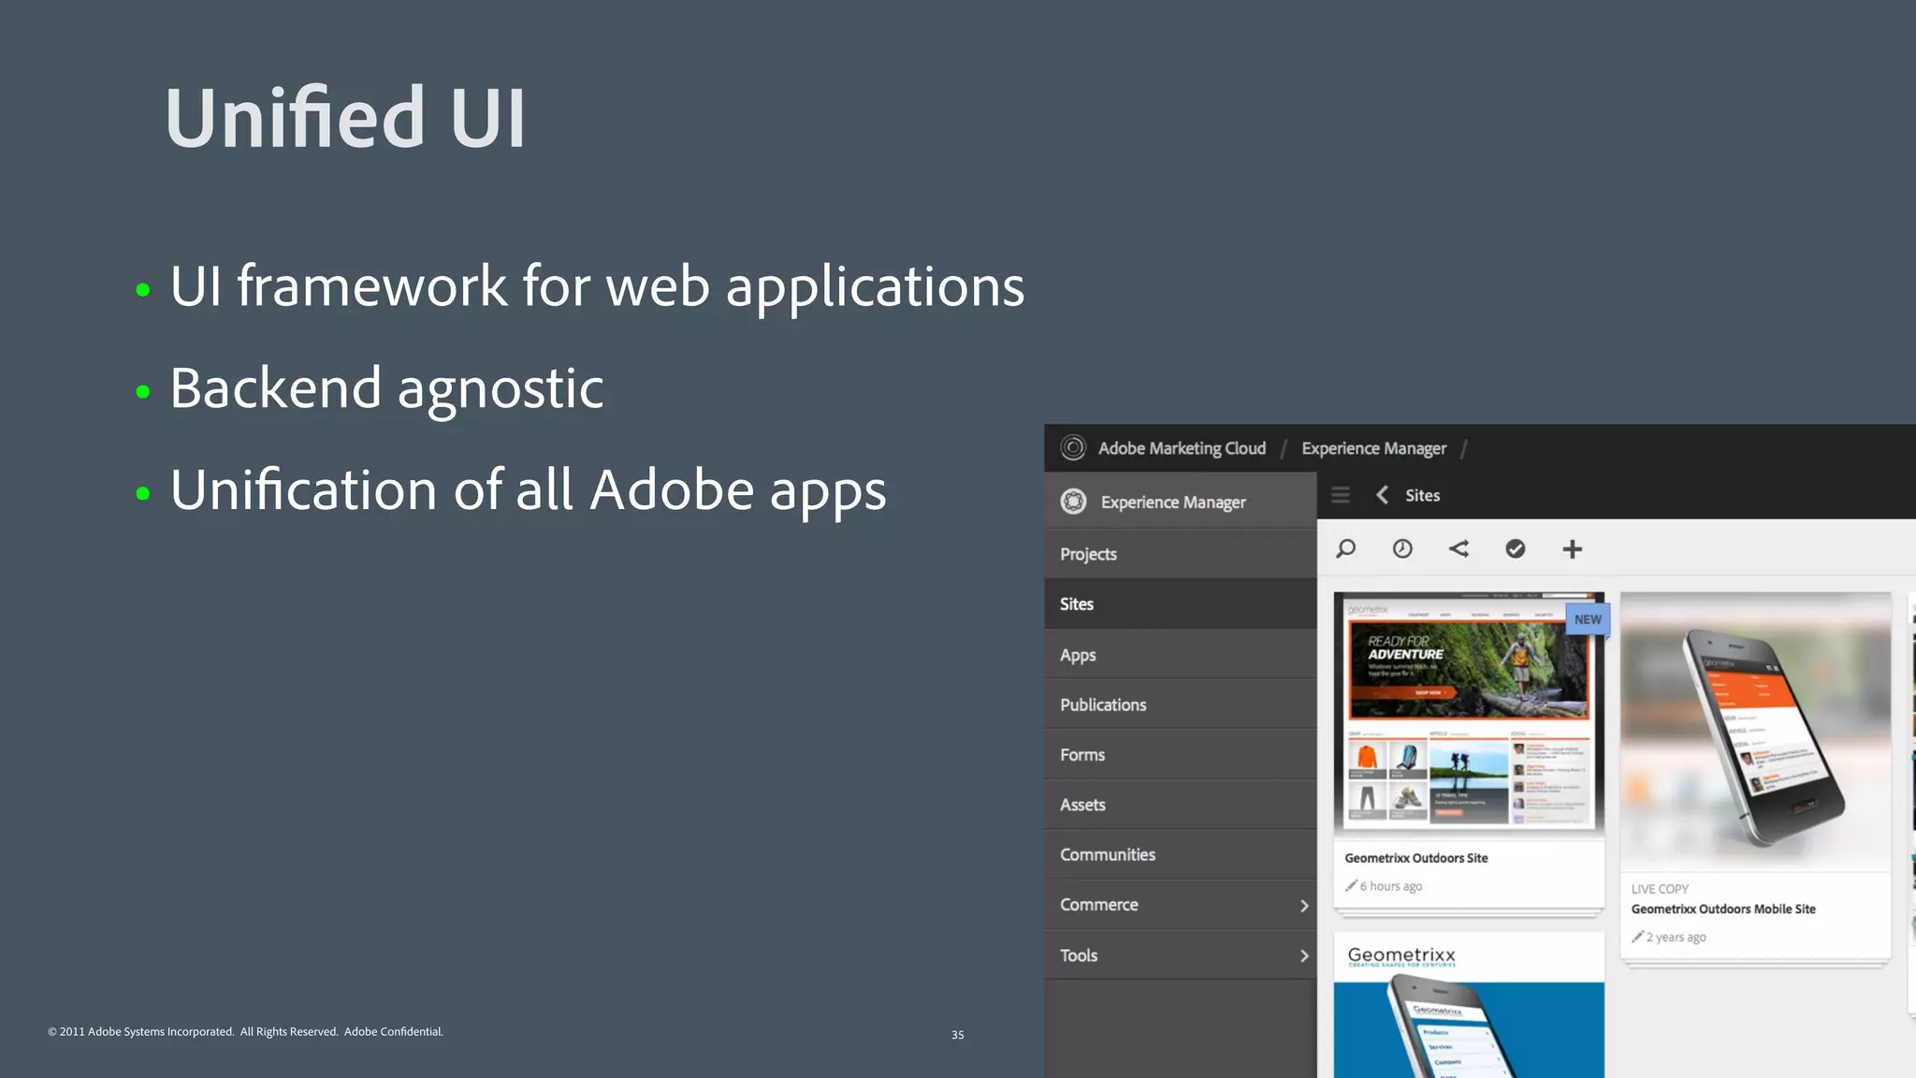Screen dimensions: 1916x1078
Task: Go back with the arrow beside Sites
Action: click(1382, 495)
